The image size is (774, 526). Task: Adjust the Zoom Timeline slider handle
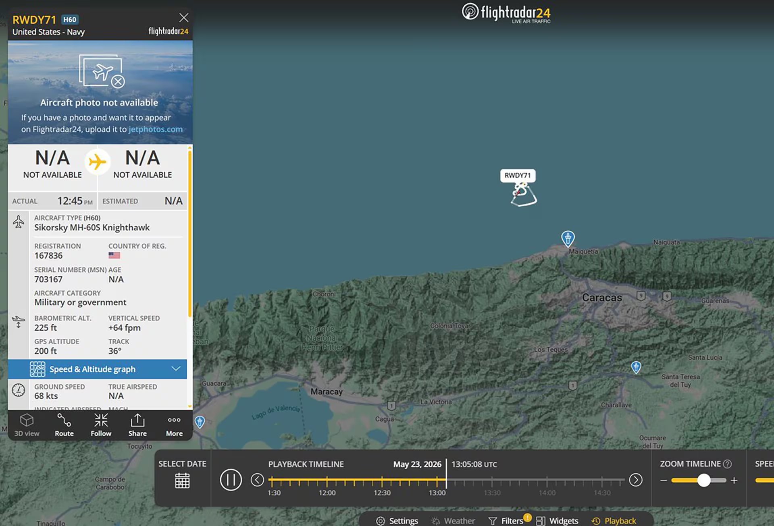(704, 480)
